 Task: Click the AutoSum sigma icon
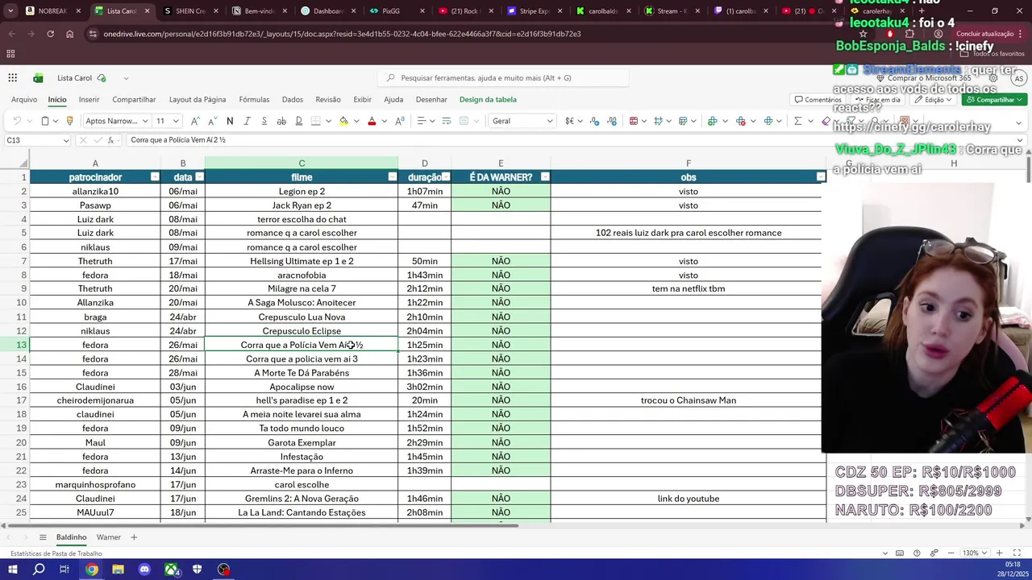[797, 121]
